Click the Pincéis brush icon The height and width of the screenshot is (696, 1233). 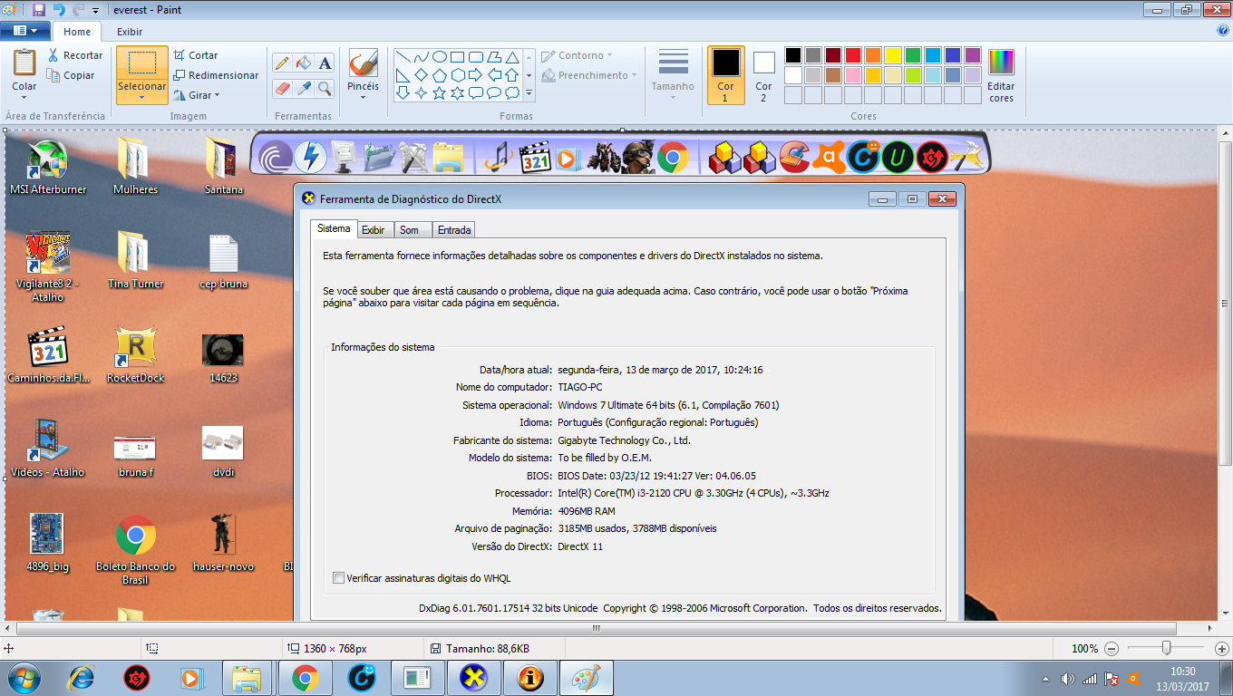coord(363,63)
